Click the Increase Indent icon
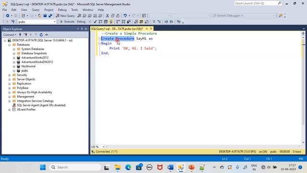307x173 pixels. tap(171, 22)
